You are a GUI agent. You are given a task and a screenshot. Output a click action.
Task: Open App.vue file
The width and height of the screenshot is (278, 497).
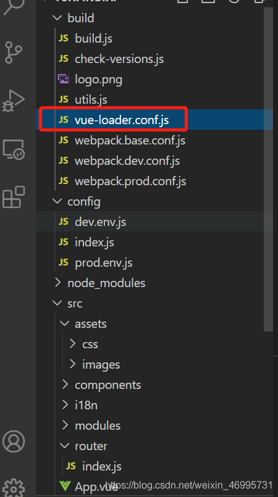[96, 487]
